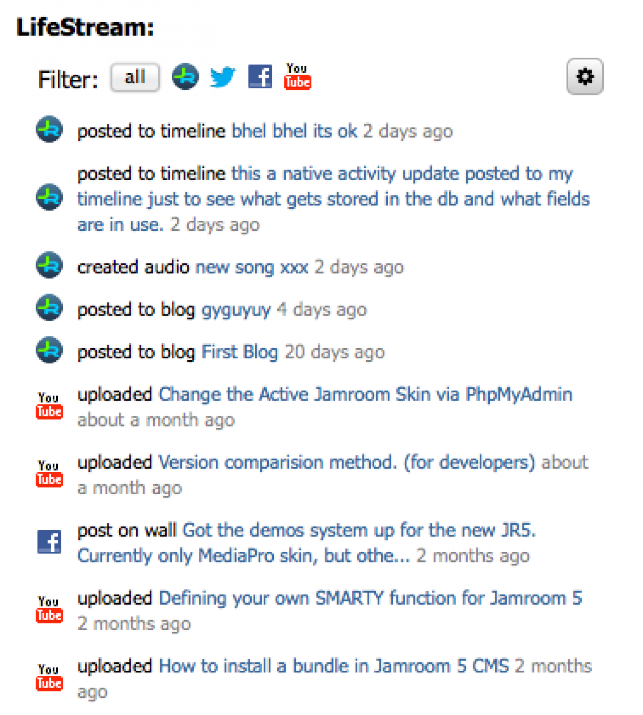This screenshot has width=643, height=715.
Task: Open 'Version comparision method. (for developers)' video
Action: click(x=347, y=463)
